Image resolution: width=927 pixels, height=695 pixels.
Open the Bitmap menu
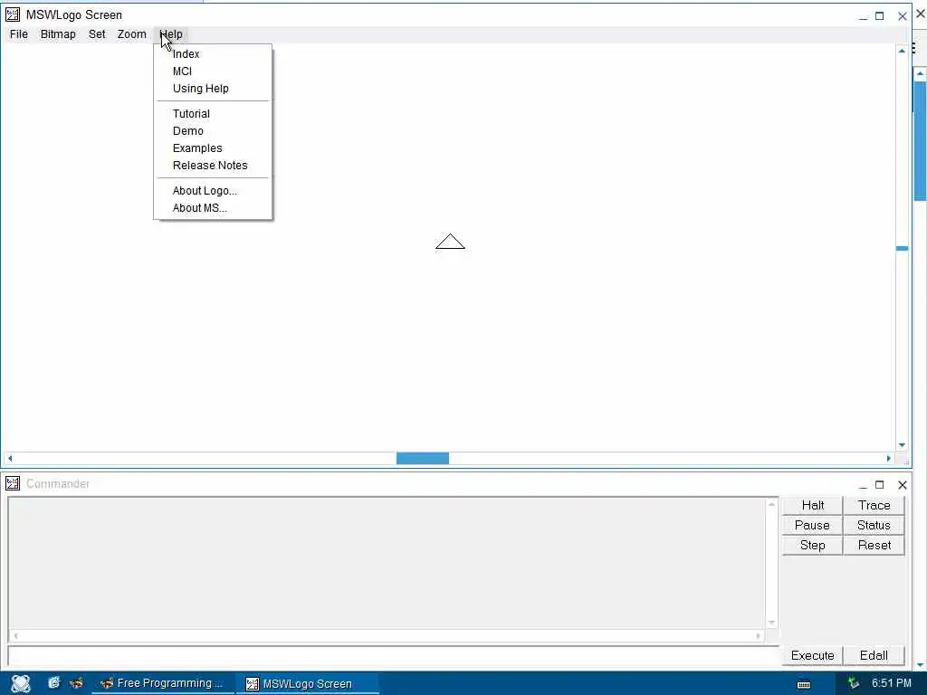[x=58, y=34]
